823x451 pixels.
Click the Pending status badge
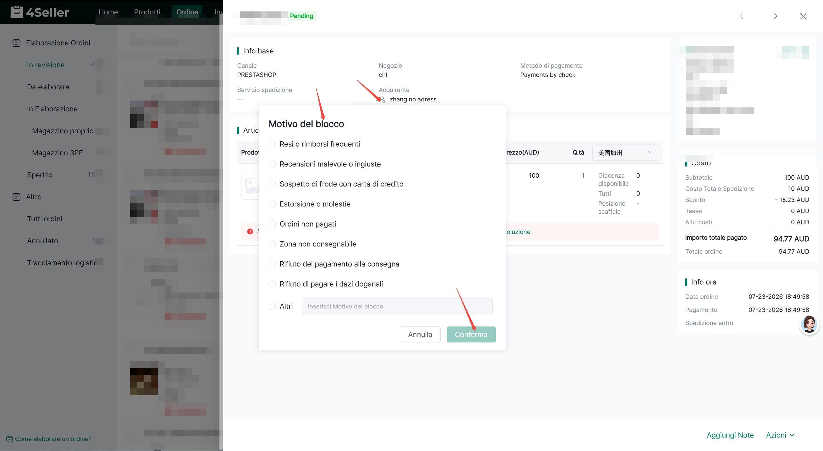click(301, 16)
